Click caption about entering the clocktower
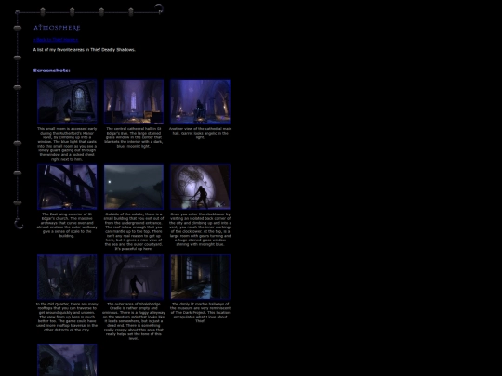The width and height of the screenshot is (502, 376). [200, 229]
